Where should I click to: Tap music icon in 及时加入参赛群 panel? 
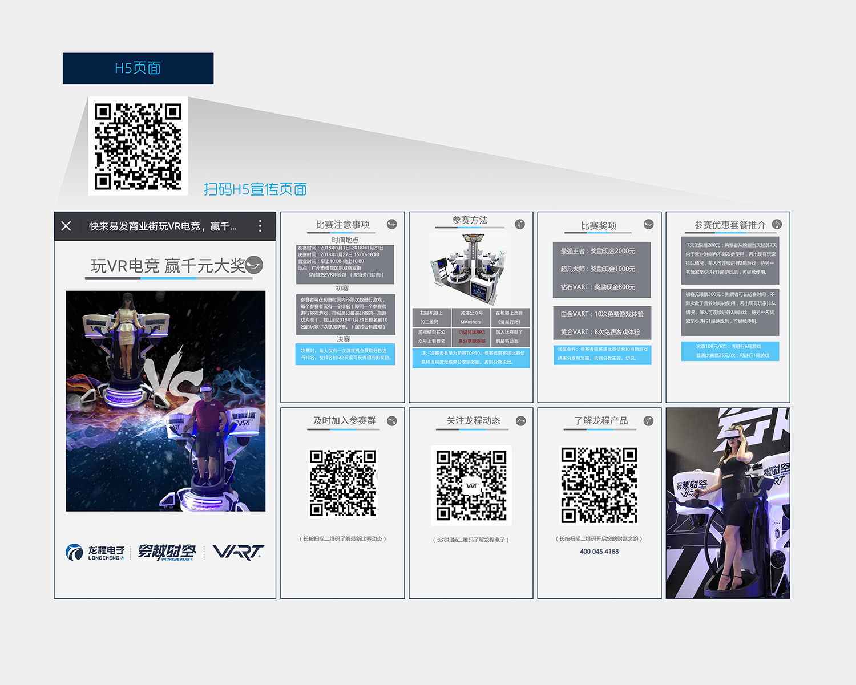[x=391, y=421]
